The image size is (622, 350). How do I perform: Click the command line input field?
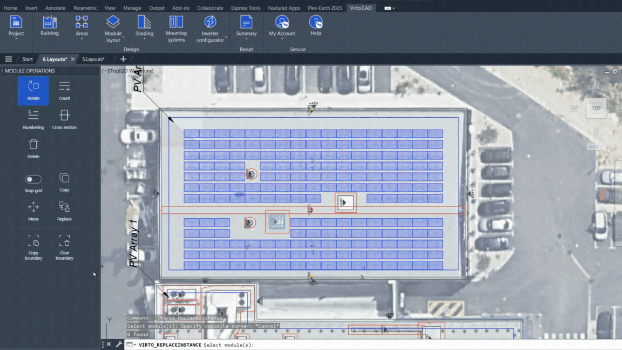pyautogui.click(x=373, y=345)
